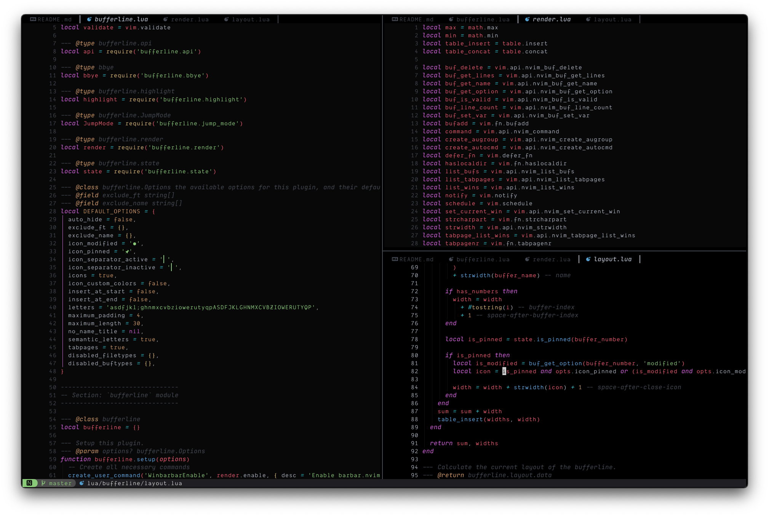Click the markdown icon of README.md in left pane
Image resolution: width=769 pixels, height=516 pixels.
pos(33,19)
